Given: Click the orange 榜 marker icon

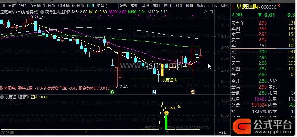Looking at the screenshot, I should click(x=193, y=92).
